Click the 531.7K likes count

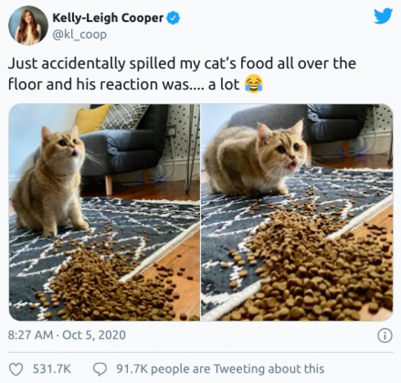pyautogui.click(x=52, y=369)
